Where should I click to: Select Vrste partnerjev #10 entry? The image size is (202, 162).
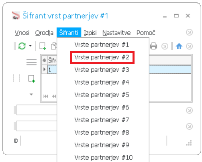[104, 158]
